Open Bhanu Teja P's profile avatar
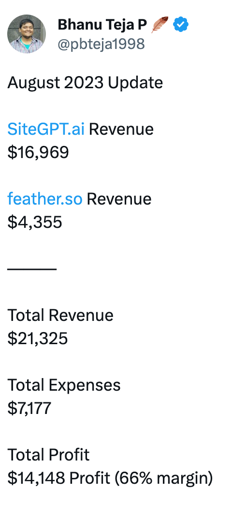Viewport: 232px width, 508px height. coord(27,34)
